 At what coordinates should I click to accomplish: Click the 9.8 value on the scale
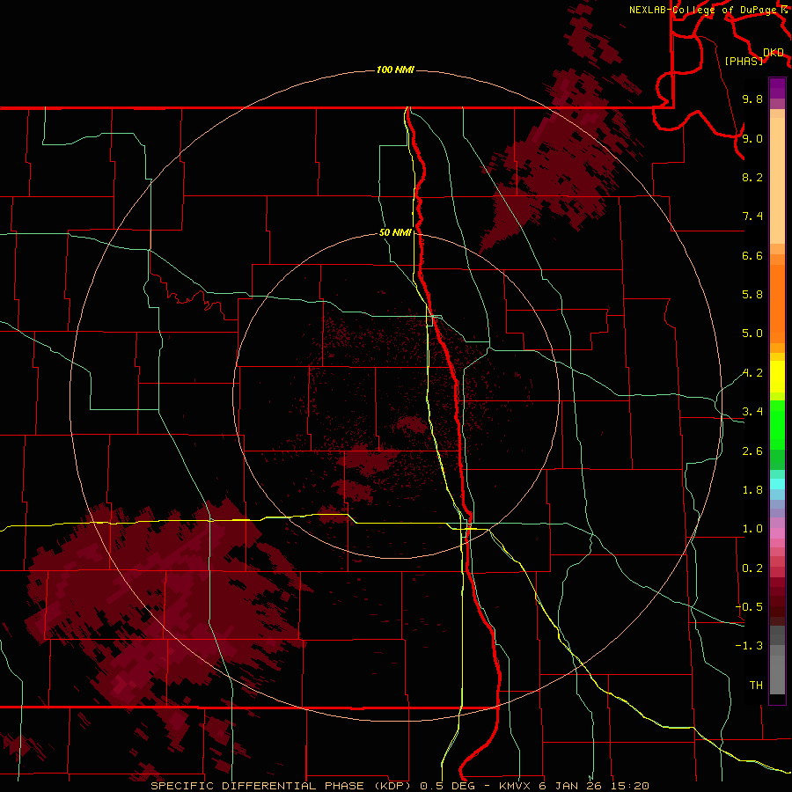coord(752,99)
